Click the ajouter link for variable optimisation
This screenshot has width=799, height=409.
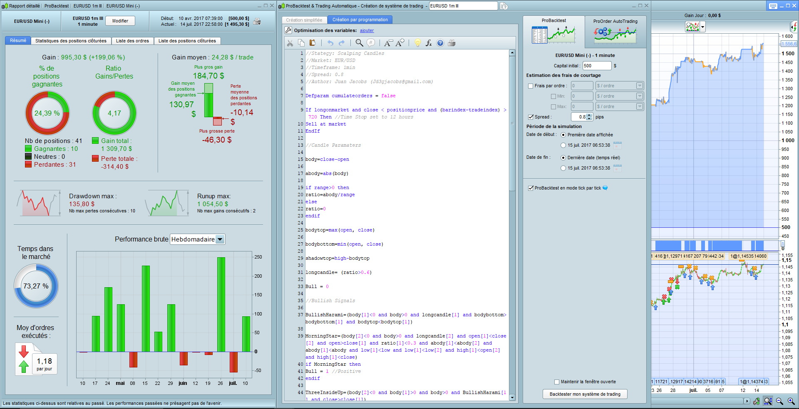(367, 31)
